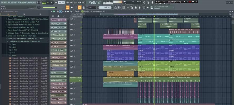Toggle the stamp/Tempo tapper icon
This screenshot has width=234, height=105.
(84, 7)
